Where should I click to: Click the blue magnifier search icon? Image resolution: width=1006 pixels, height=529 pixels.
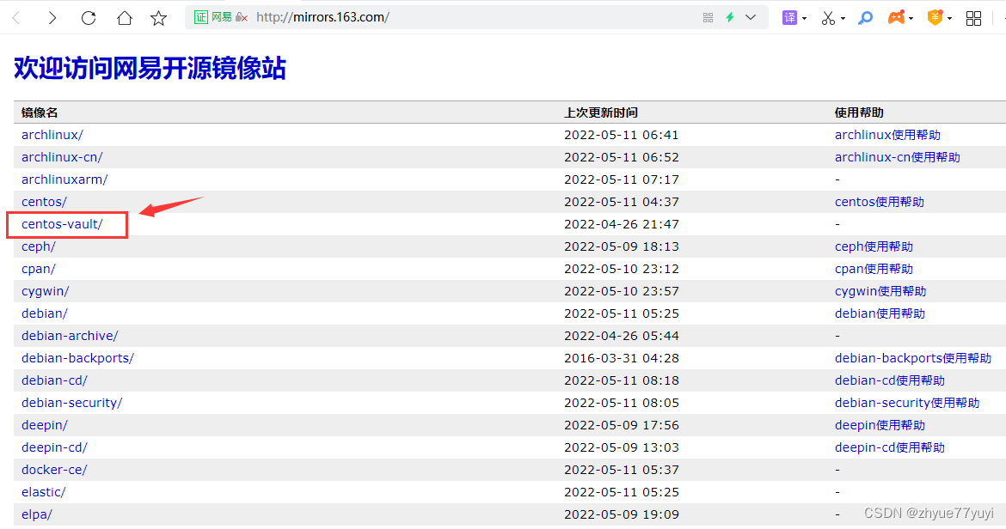pyautogui.click(x=866, y=18)
